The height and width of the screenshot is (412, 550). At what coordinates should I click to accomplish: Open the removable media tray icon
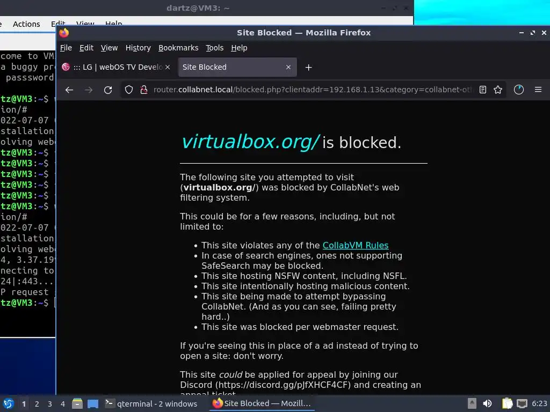[x=472, y=403]
